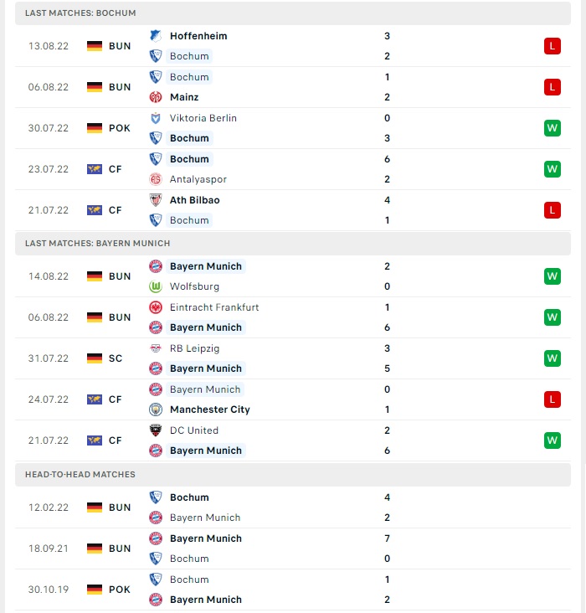This screenshot has height=613, width=586.
Task: Open the Bayern Munich vs Wolfsburg match
Action: [x=293, y=276]
